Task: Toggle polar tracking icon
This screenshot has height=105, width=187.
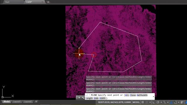Action: 158,102
